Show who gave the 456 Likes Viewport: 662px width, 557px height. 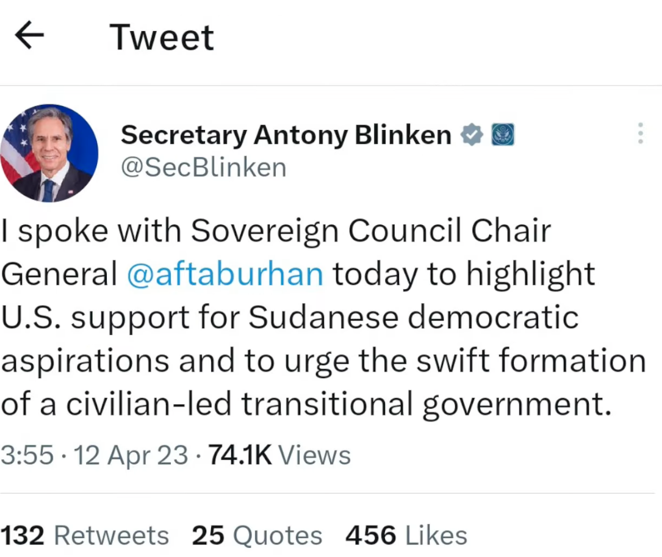click(x=406, y=536)
